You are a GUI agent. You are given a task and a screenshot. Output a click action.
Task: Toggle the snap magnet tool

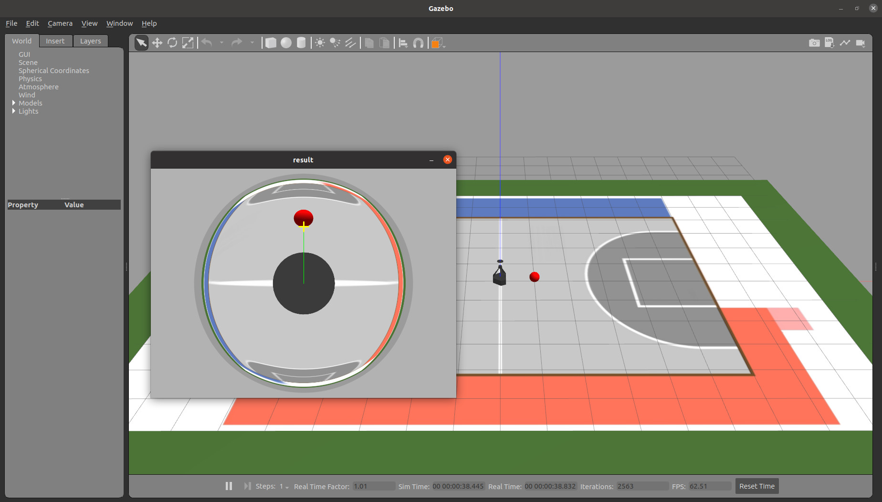[x=418, y=43]
